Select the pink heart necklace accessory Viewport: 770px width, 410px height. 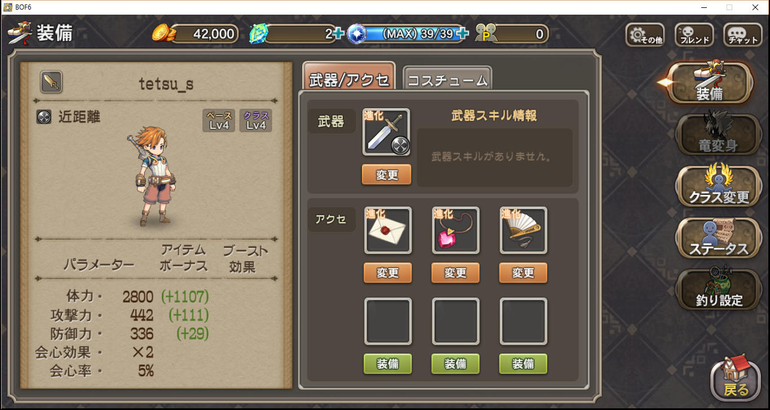[455, 230]
